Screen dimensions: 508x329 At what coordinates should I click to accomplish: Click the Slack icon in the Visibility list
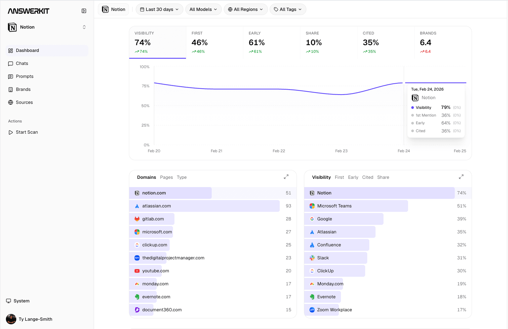[x=312, y=258]
